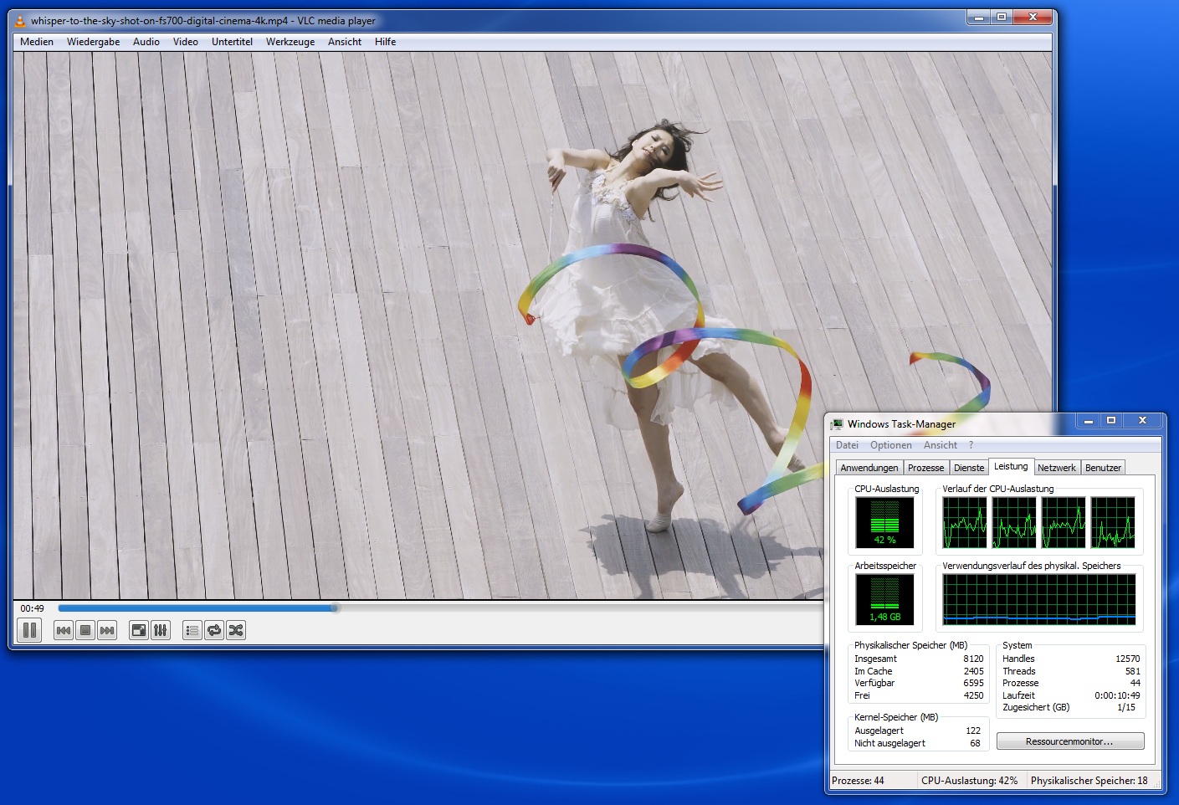Screen dimensions: 1179x805
Task: Click the Laufzeit value 0:00:10:49
Action: point(1117,695)
